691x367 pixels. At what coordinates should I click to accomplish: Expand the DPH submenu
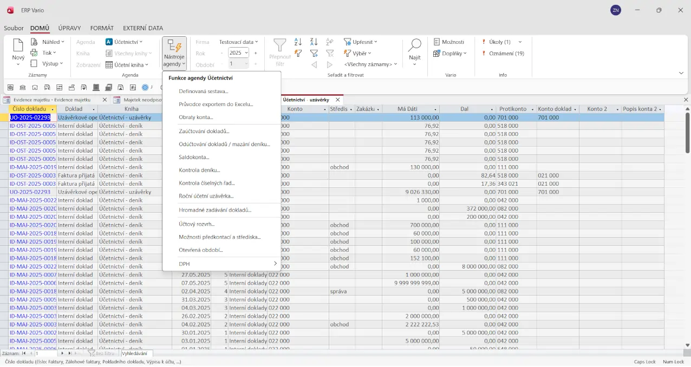227,264
